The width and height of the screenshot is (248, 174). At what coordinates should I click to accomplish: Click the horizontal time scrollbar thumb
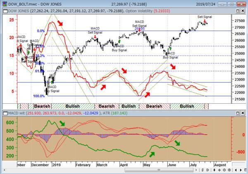(159, 170)
